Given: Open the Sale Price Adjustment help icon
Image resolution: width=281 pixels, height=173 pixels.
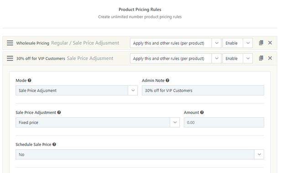Looking at the screenshot, I should [x=59, y=112].
